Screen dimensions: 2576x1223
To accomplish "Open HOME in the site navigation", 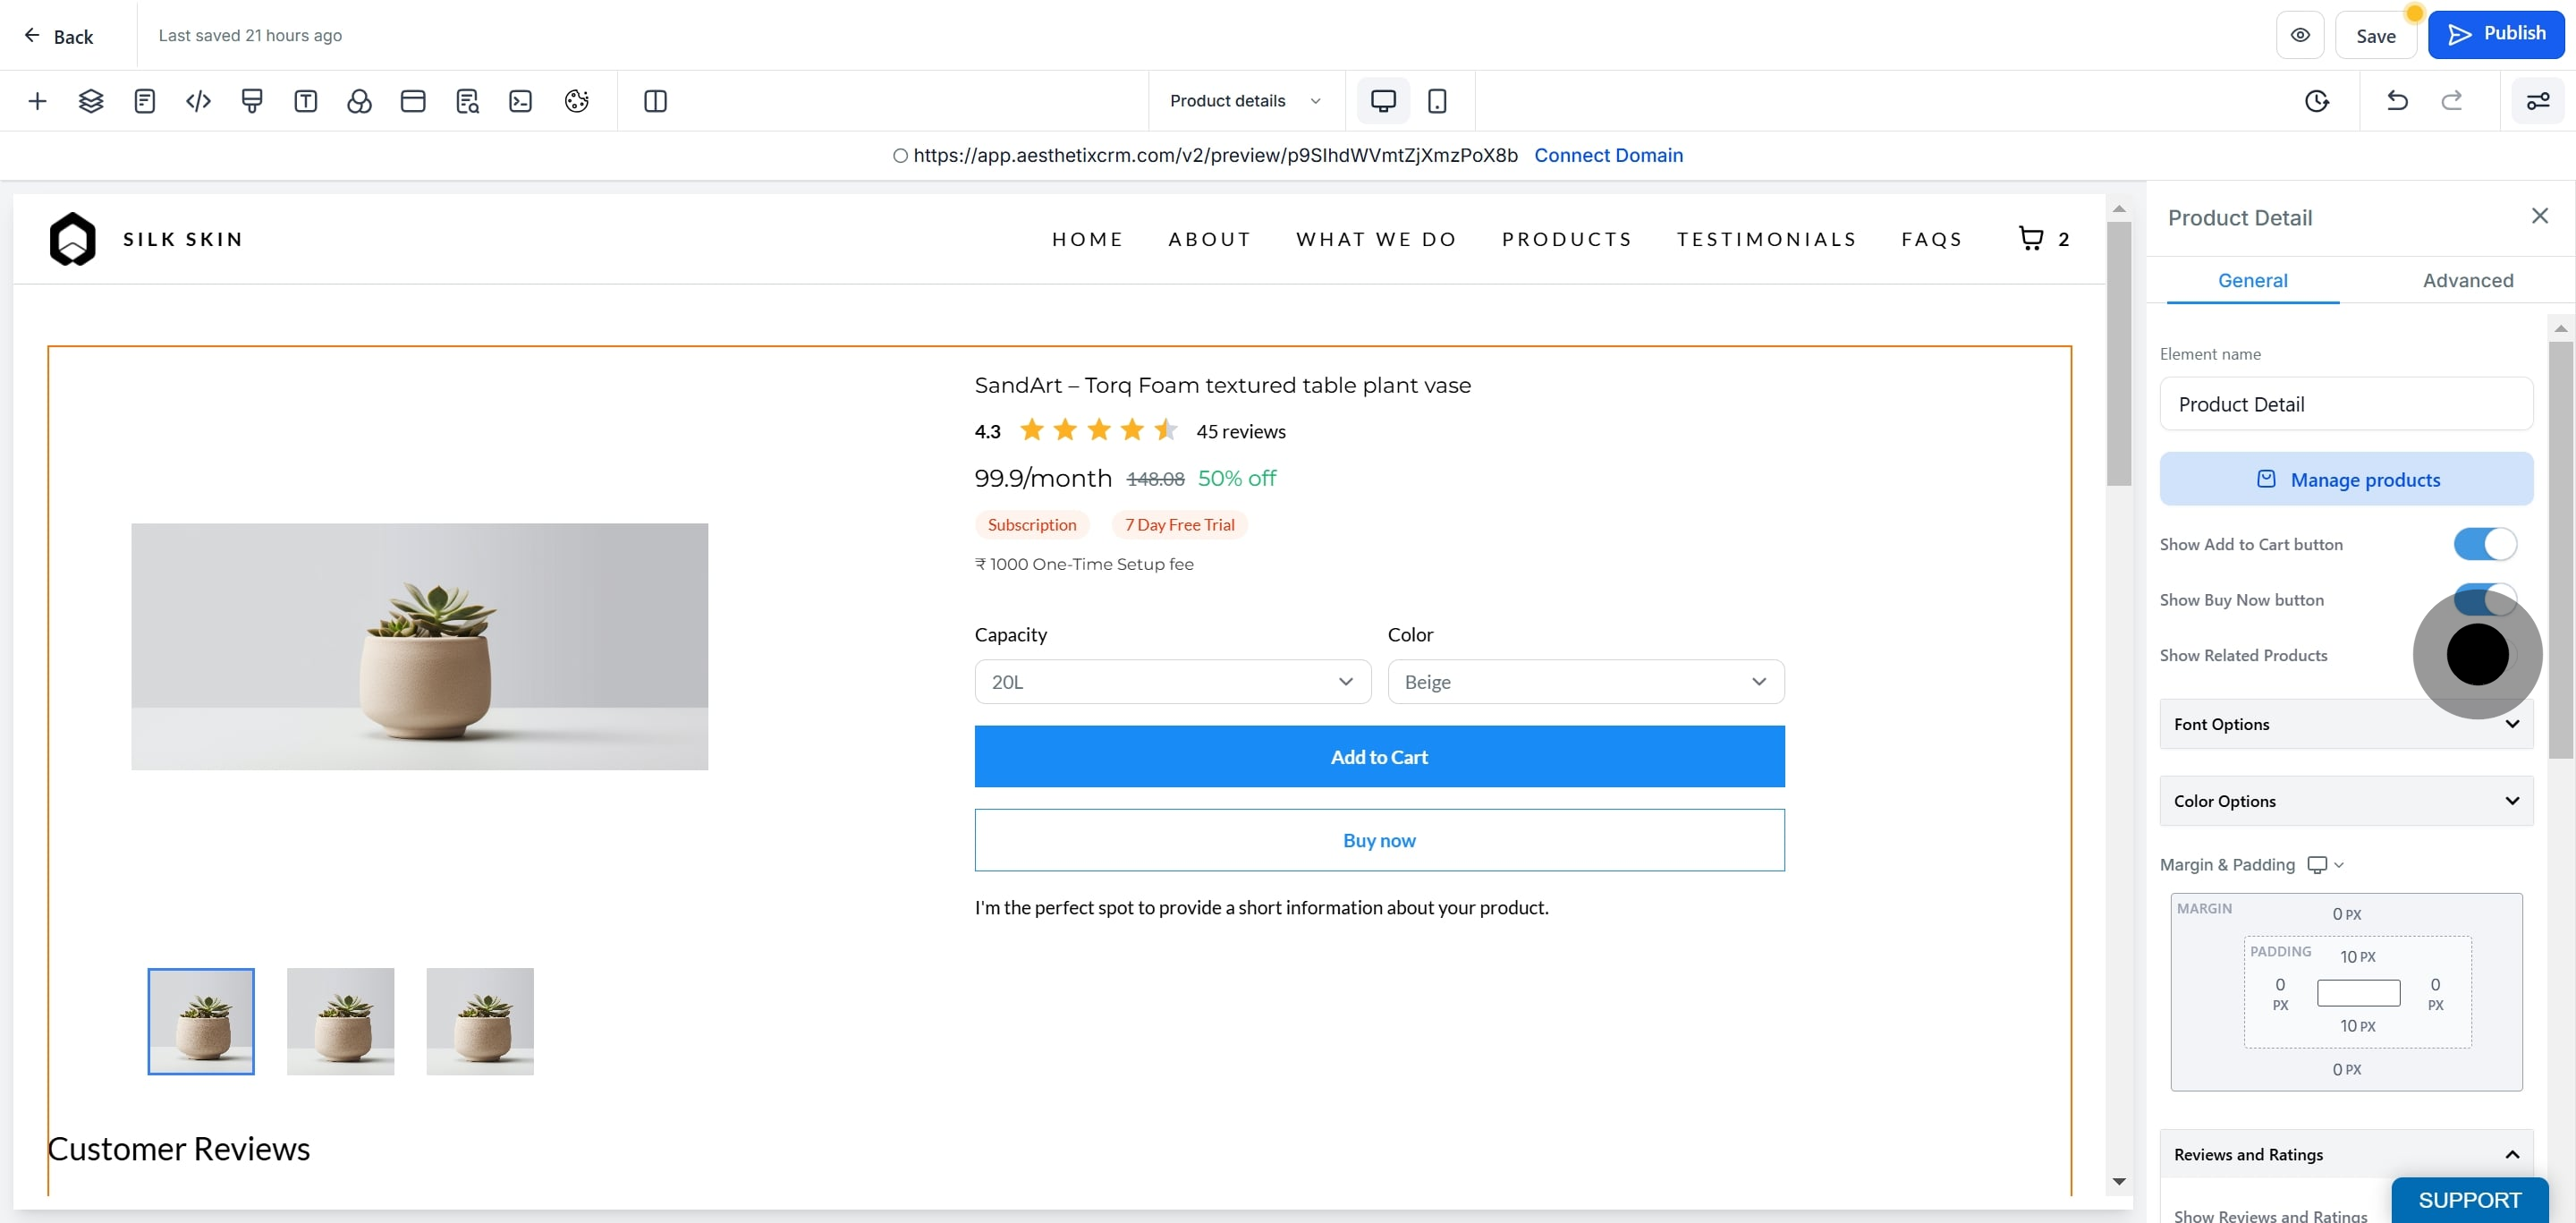I will [1087, 239].
